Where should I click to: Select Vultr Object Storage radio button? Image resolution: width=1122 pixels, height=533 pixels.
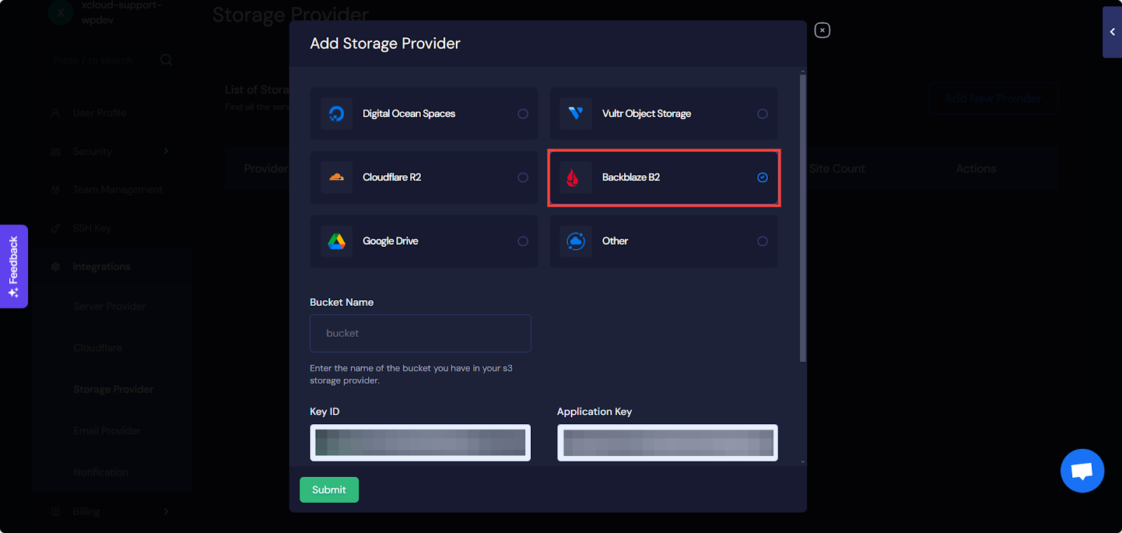pyautogui.click(x=762, y=114)
